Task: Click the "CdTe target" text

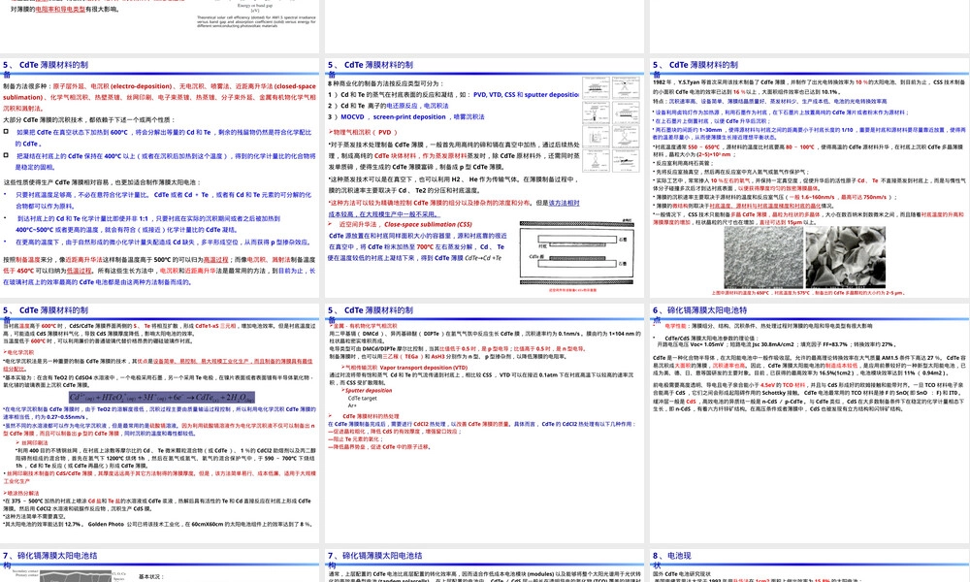Action: (x=362, y=399)
